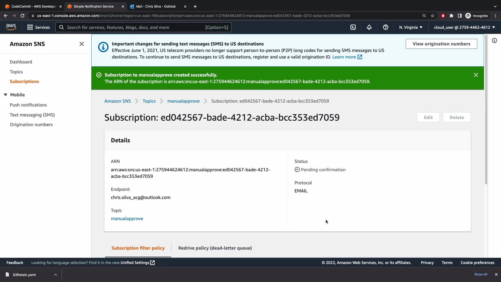Expand the cloud_user account menu
Viewport: 501px width, 282px height.
464,27
